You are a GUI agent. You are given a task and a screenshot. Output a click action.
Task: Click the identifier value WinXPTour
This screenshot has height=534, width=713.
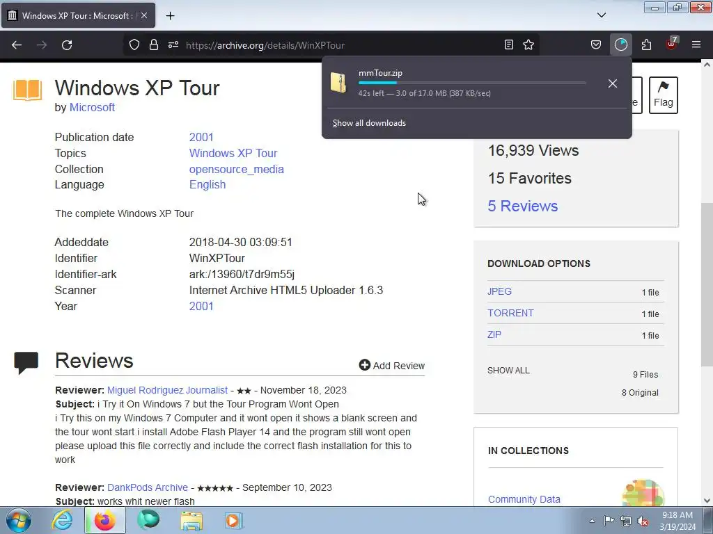217,258
